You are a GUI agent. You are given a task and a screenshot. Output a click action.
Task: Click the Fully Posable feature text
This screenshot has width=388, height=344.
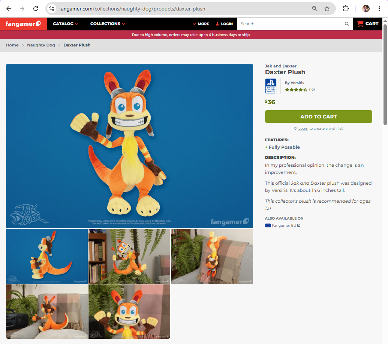284,147
